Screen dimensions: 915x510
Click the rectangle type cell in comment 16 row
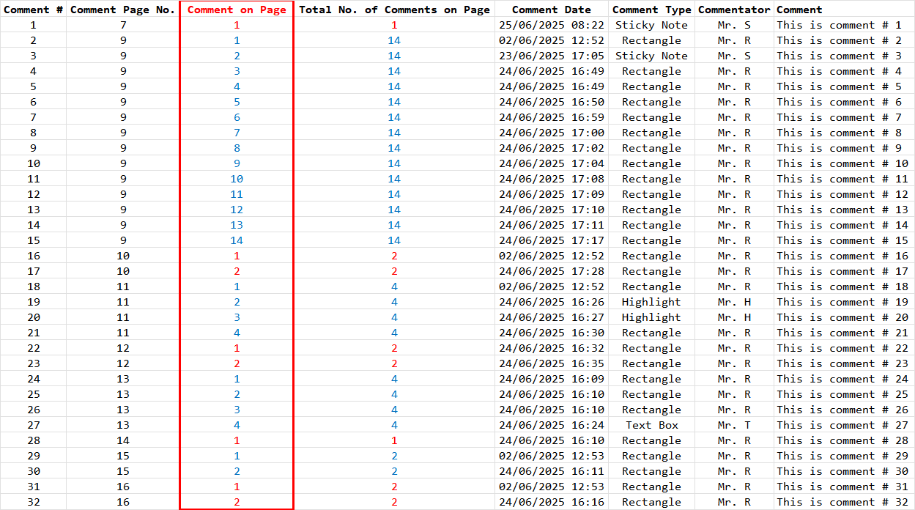651,256
